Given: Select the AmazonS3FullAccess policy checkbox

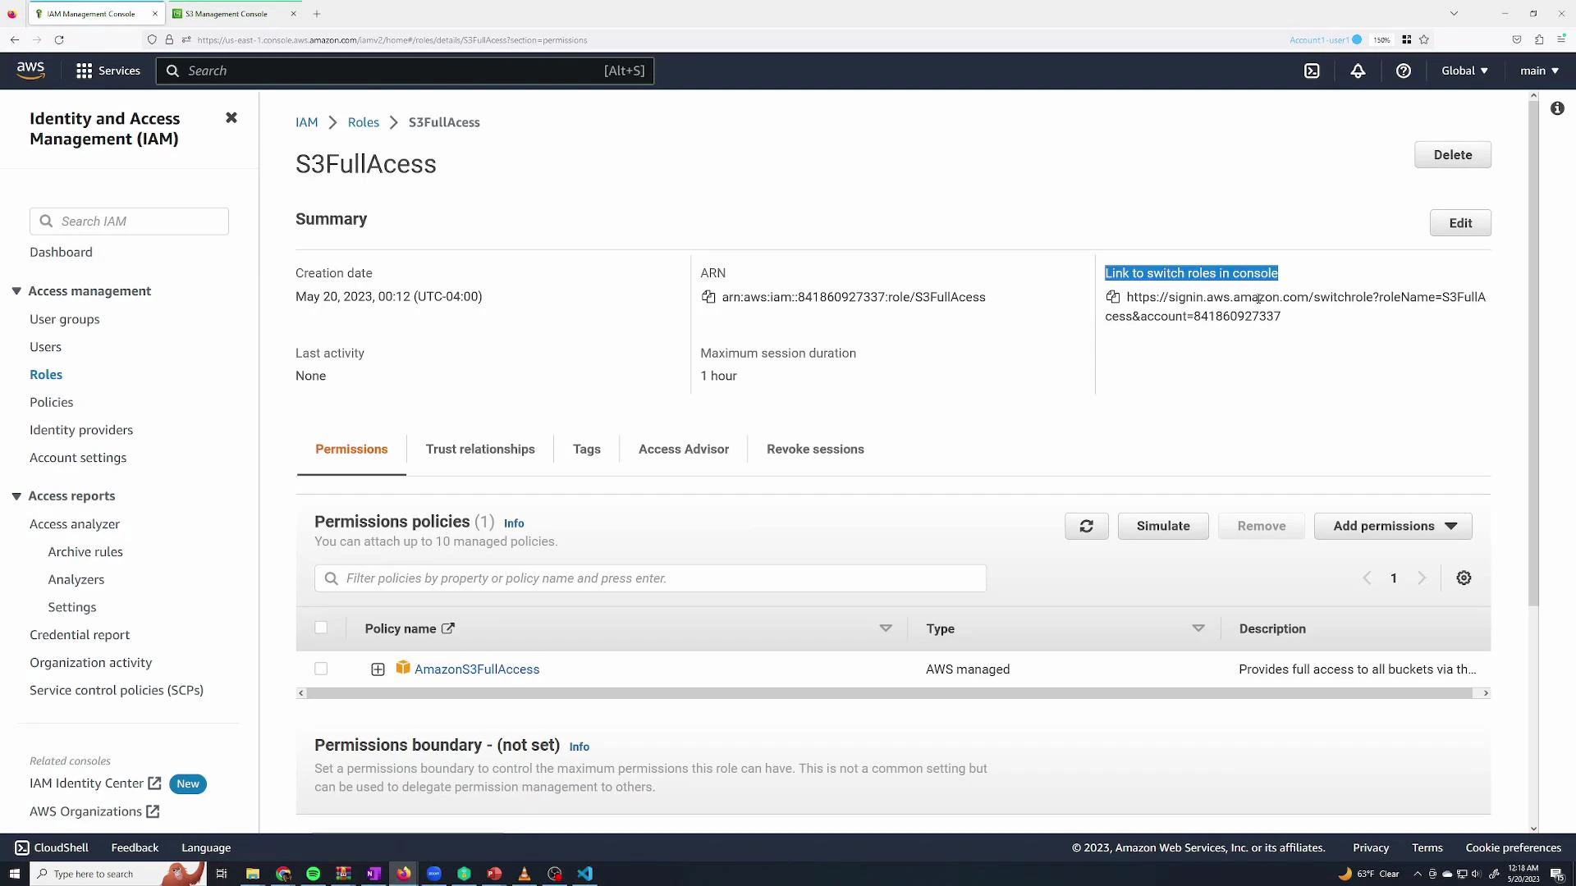Looking at the screenshot, I should (321, 669).
